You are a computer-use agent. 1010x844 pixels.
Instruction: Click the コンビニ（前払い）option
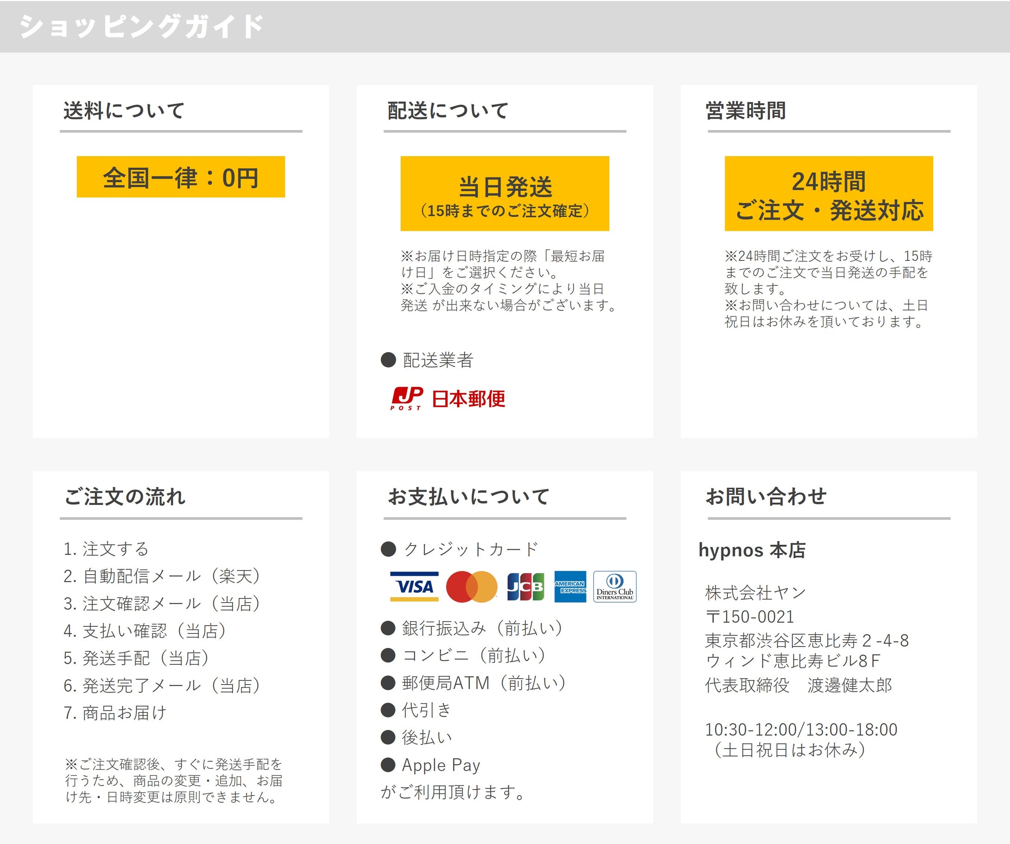[x=474, y=655]
